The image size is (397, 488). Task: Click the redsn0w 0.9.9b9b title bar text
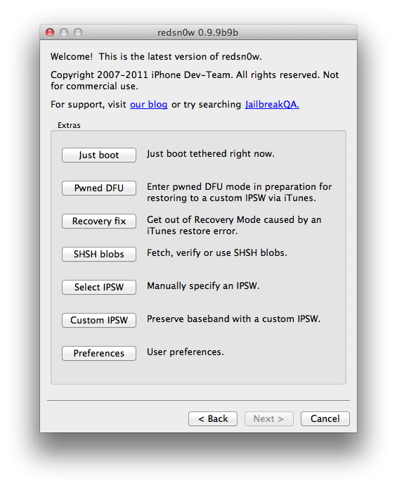[197, 32]
